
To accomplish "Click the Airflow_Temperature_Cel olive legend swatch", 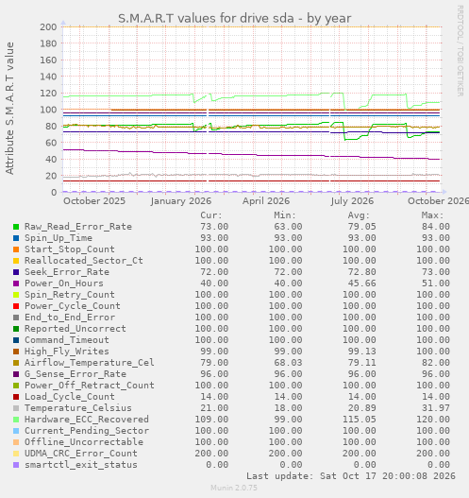I will [16, 363].
